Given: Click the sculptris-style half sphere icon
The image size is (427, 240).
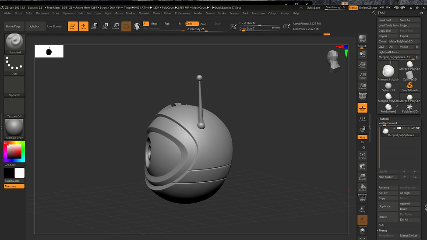Looking at the screenshot, I should (x=137, y=26).
